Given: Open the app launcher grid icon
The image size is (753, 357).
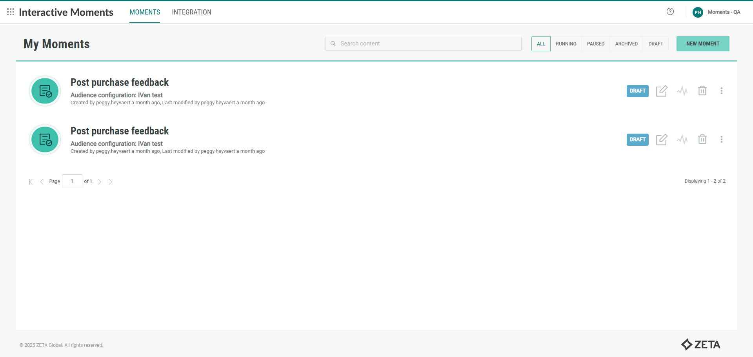Looking at the screenshot, I should (x=11, y=12).
